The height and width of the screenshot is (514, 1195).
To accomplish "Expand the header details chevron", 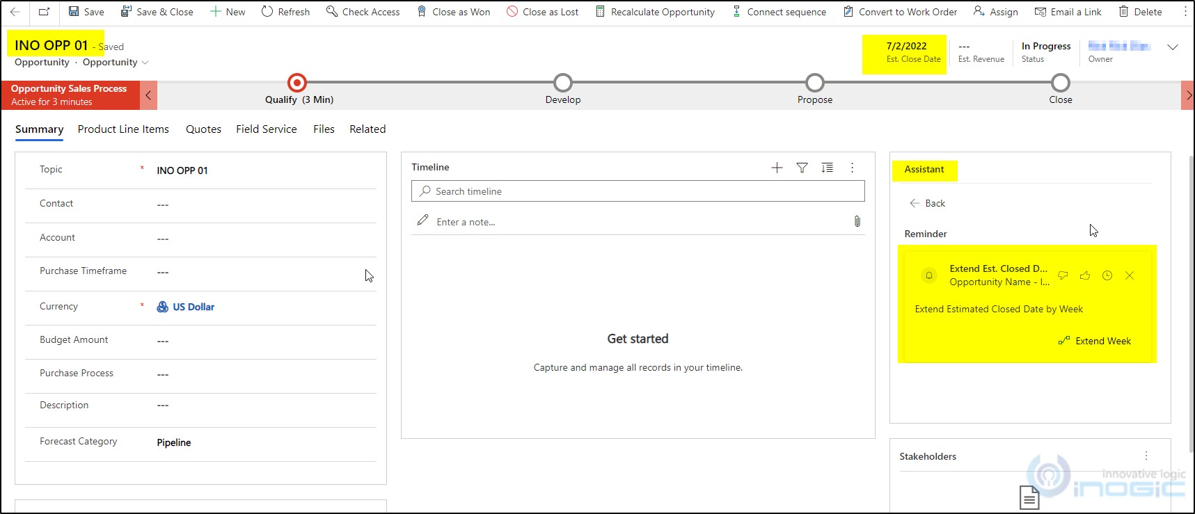I will coord(1172,47).
